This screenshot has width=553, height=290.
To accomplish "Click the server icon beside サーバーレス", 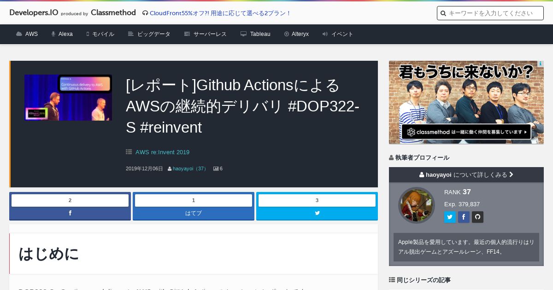I will click(x=187, y=34).
